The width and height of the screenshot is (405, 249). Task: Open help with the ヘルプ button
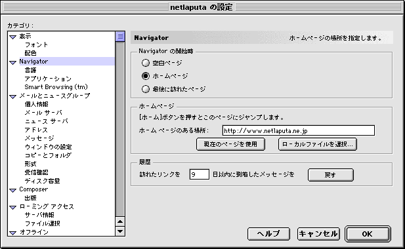[268, 234]
